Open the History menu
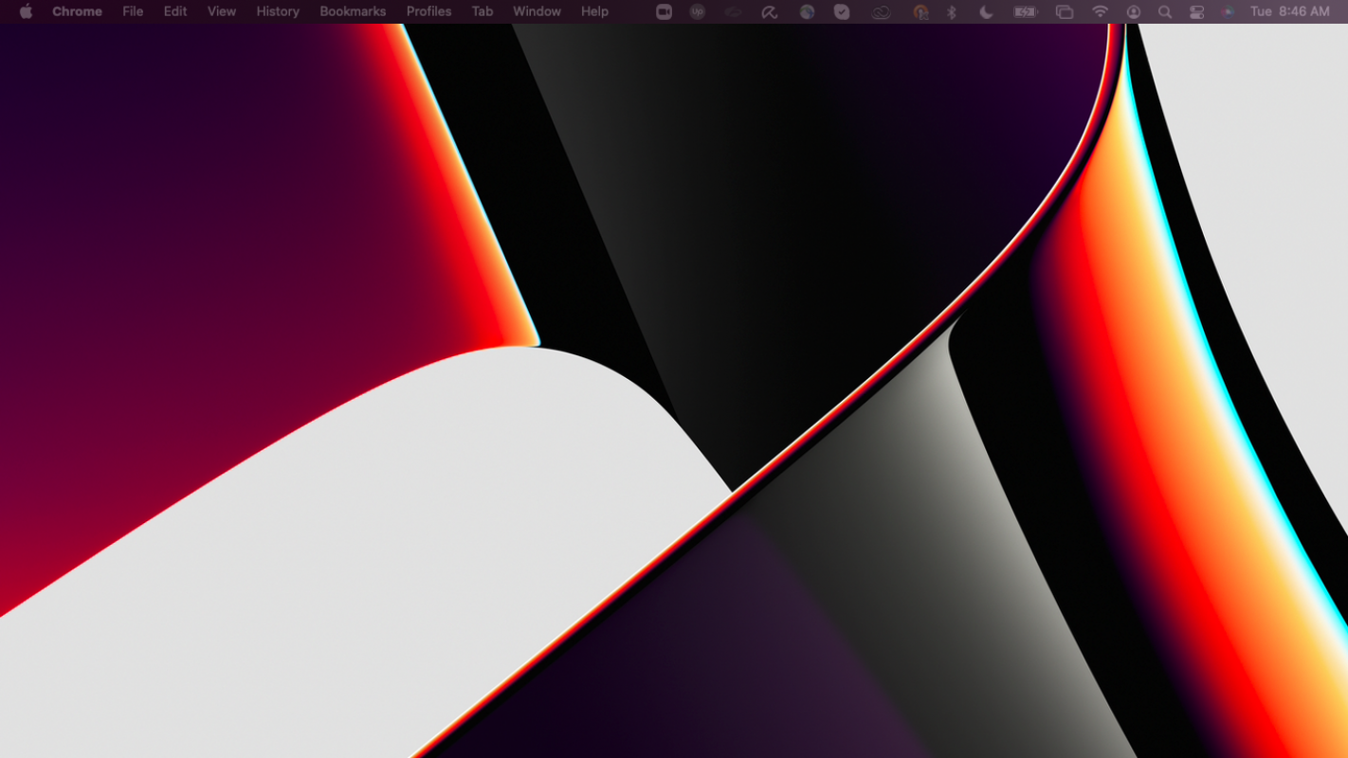The width and height of the screenshot is (1348, 758). 278,11
